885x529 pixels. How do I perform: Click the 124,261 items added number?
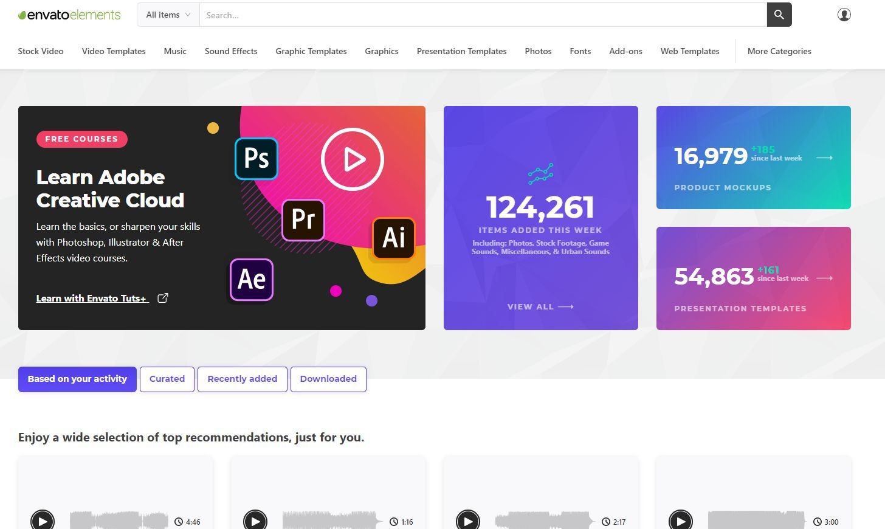tap(540, 207)
